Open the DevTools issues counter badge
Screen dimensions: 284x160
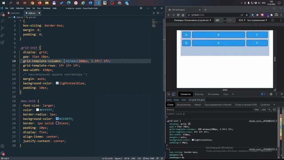pos(263,94)
